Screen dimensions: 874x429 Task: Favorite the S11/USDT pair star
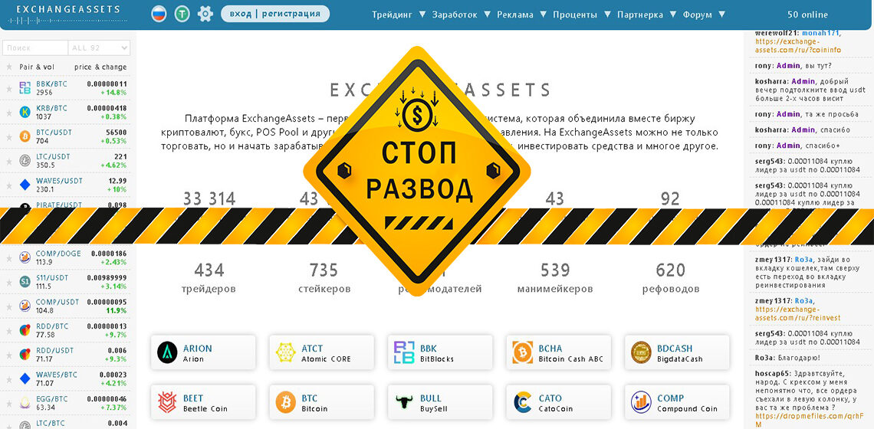(9, 281)
